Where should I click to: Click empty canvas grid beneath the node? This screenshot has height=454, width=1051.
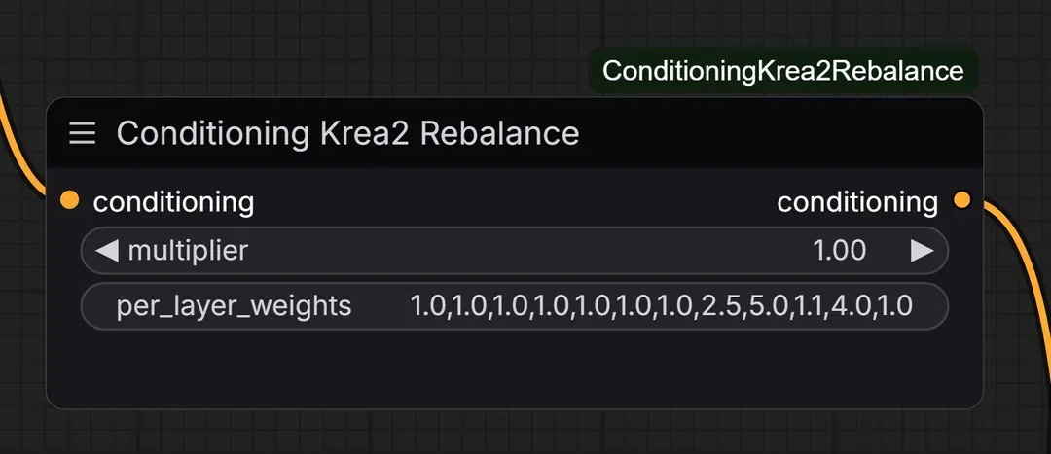coord(514,432)
